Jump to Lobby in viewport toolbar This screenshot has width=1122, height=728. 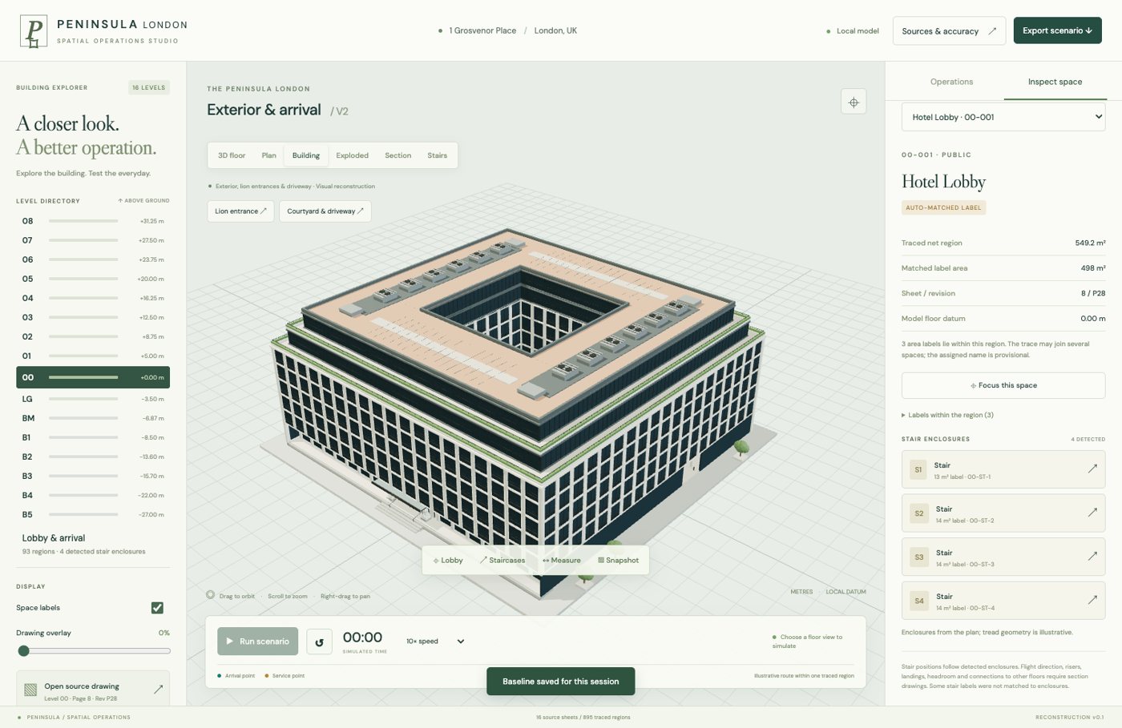coord(448,561)
